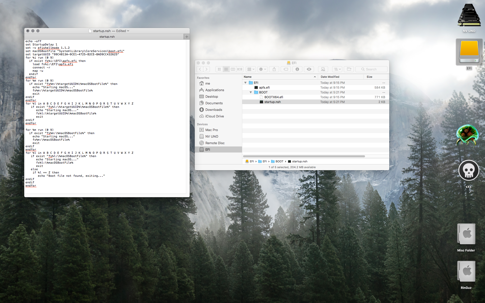
Task: Switch Finder to column view
Action: click(233, 69)
